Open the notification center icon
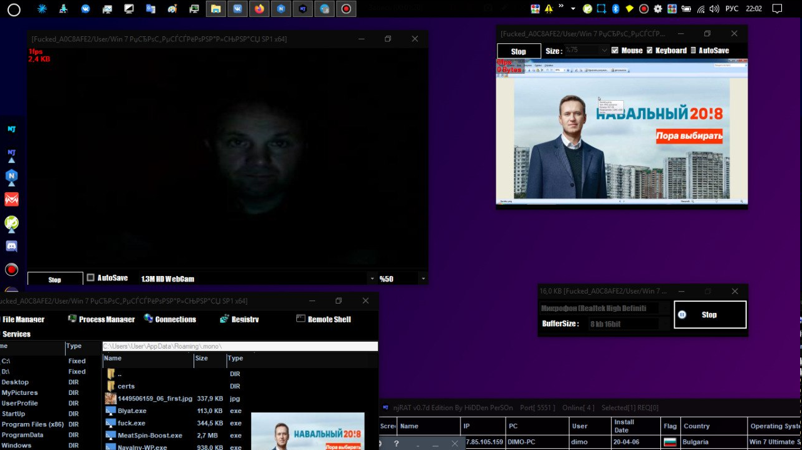Screen dimensions: 802x450 [777, 9]
